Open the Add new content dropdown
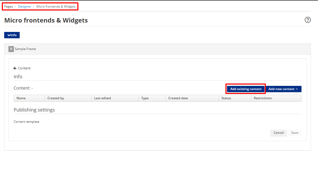 [x=283, y=89]
